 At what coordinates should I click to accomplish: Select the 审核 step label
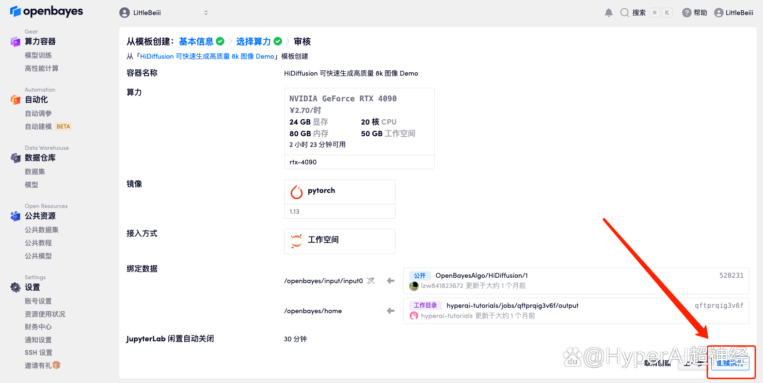pos(302,42)
